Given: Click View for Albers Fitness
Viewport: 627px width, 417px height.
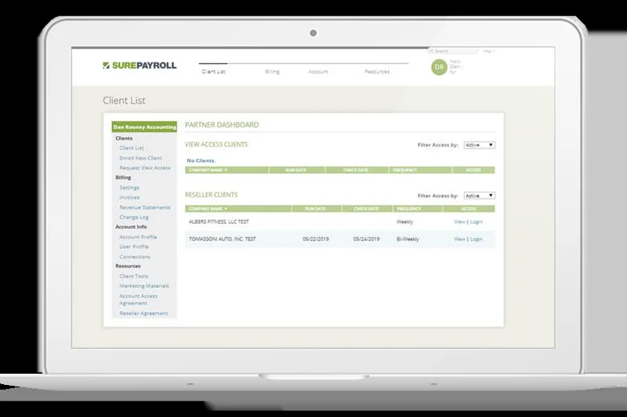Looking at the screenshot, I should (x=459, y=222).
